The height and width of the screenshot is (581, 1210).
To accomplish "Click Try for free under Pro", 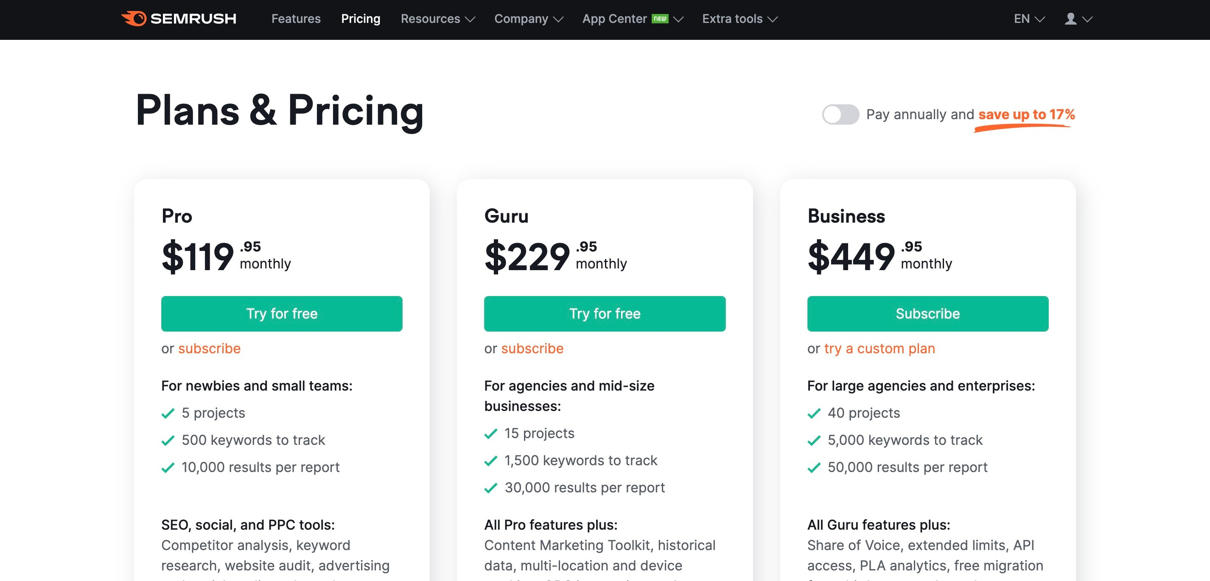I will point(282,313).
